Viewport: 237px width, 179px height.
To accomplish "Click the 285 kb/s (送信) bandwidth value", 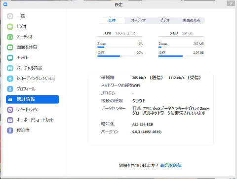I will [148, 78].
